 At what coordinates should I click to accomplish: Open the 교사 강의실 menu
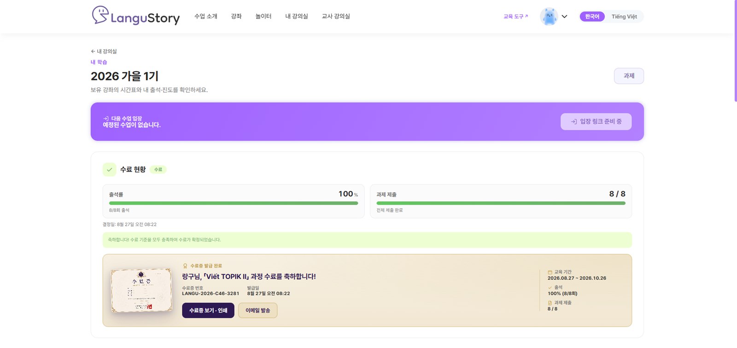(x=336, y=16)
